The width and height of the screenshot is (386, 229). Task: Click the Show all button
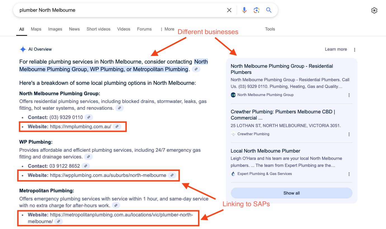click(x=292, y=193)
